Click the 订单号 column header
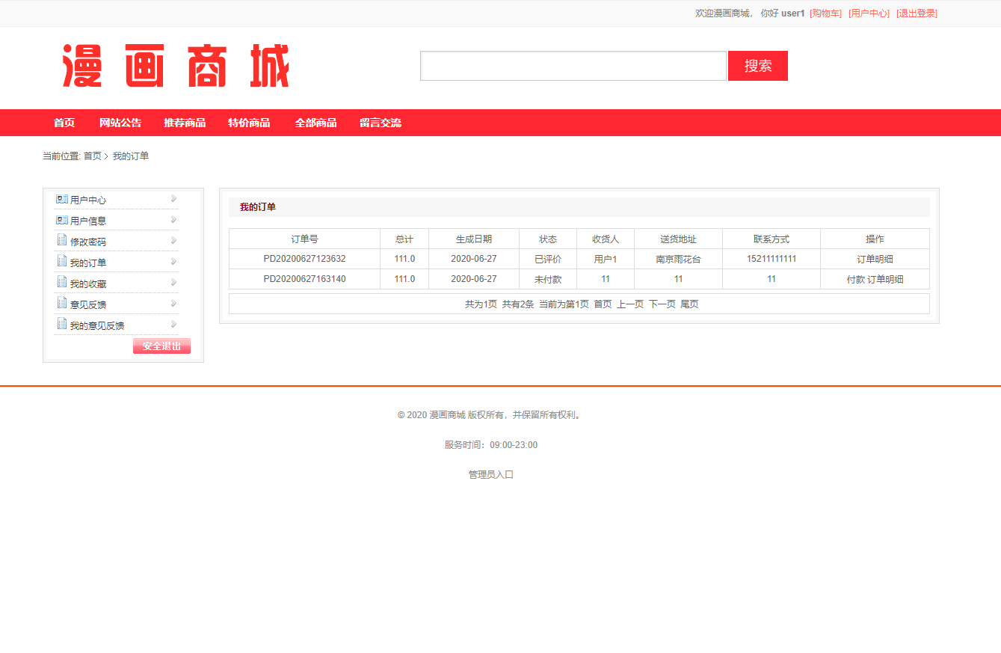The image size is (1001, 653). pyautogui.click(x=304, y=239)
